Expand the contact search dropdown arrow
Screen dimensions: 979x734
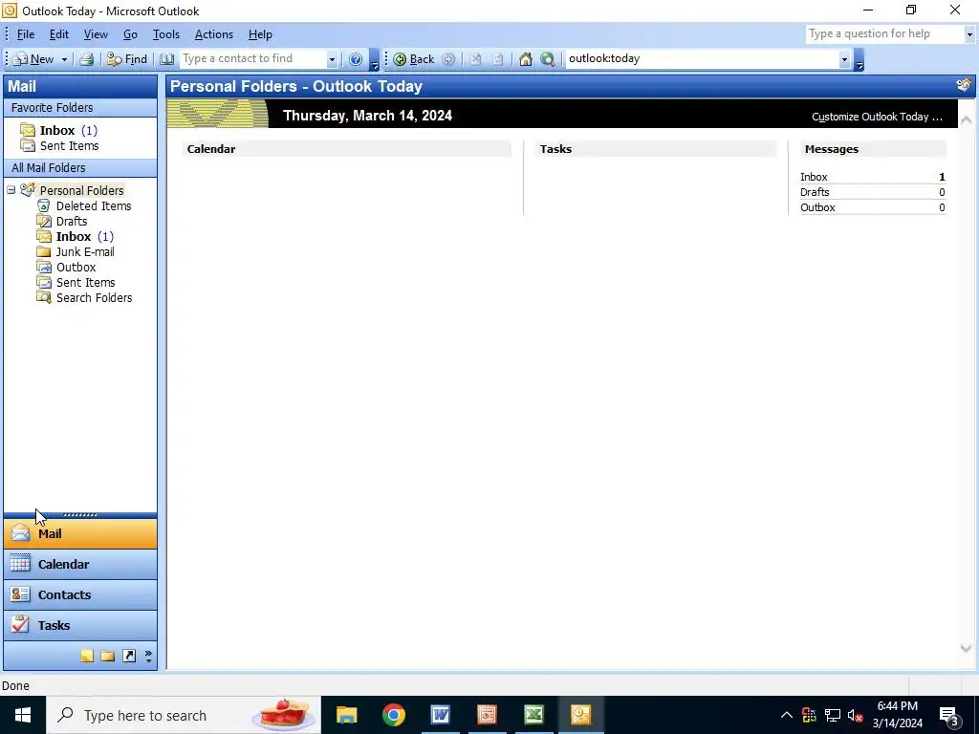tap(332, 59)
